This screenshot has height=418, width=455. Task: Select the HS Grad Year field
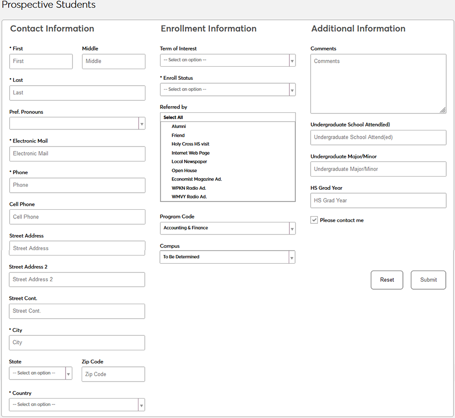click(x=378, y=200)
